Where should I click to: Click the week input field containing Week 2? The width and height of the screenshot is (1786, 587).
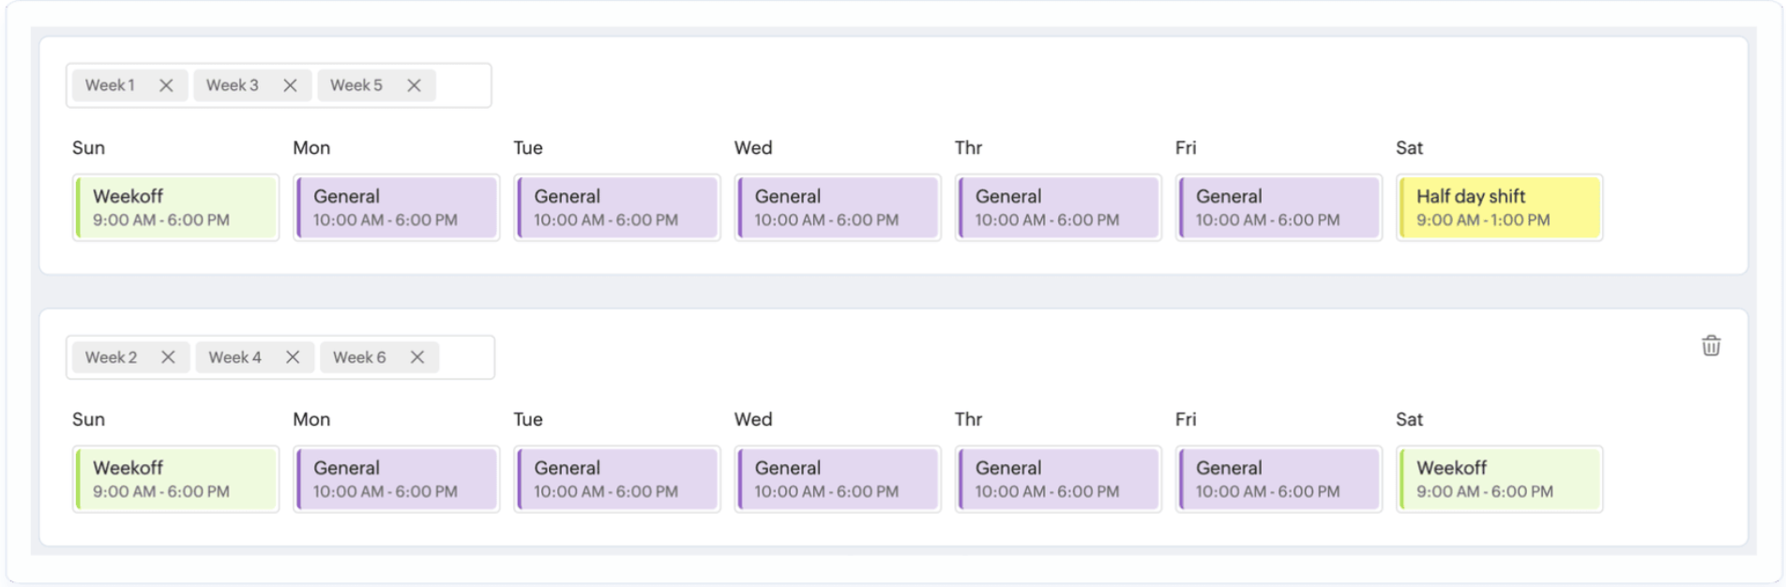pyautogui.click(x=280, y=357)
